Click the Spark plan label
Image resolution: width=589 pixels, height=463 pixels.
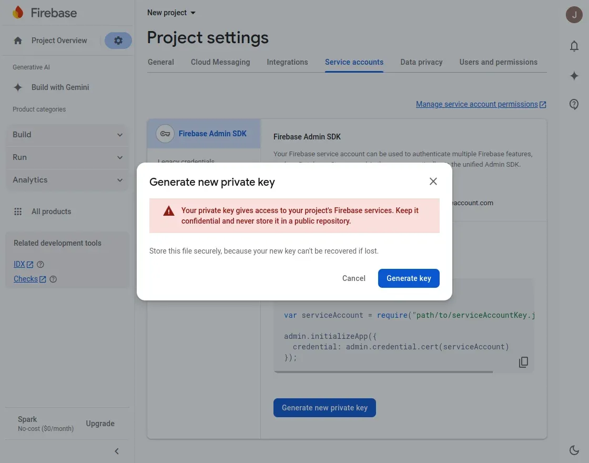[27, 419]
